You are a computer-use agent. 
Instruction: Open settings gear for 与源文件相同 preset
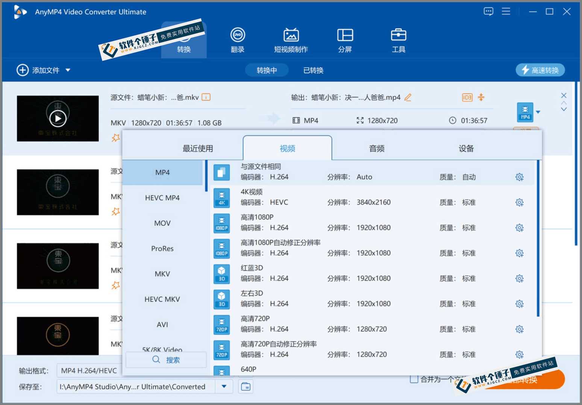click(x=520, y=177)
